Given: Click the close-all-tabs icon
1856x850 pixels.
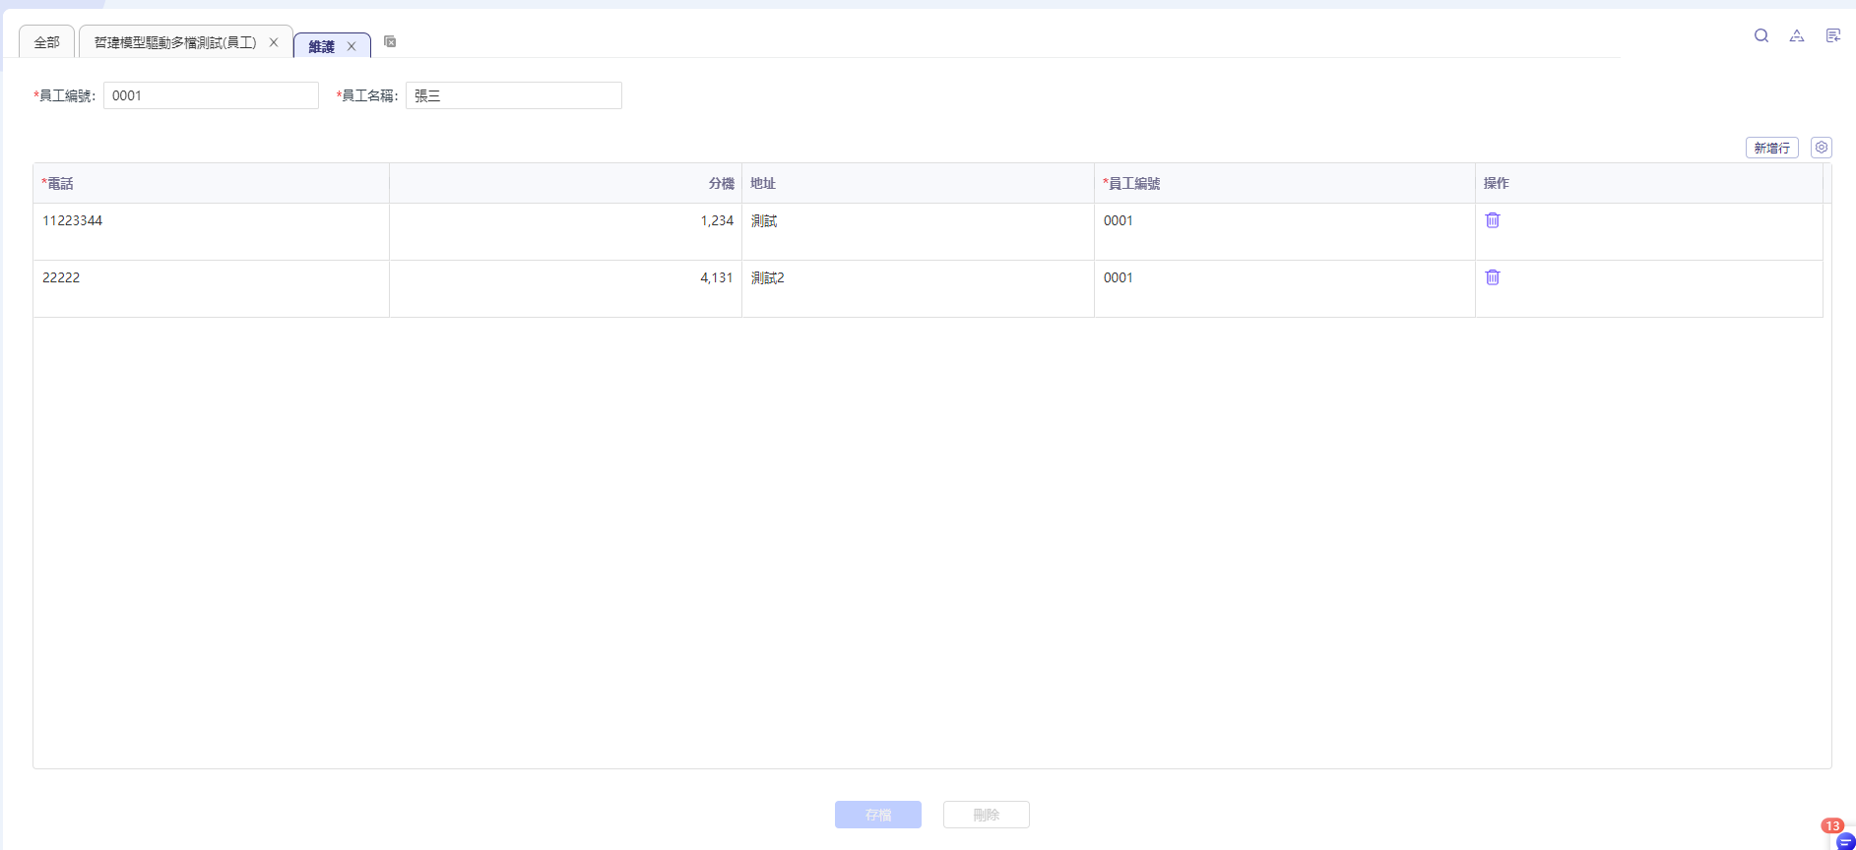Looking at the screenshot, I should pyautogui.click(x=390, y=41).
